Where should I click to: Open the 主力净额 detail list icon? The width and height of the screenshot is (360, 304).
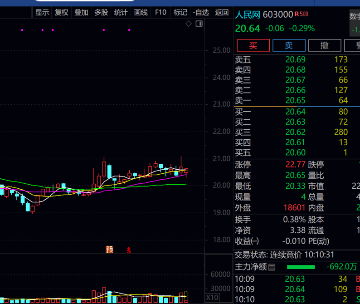272,267
